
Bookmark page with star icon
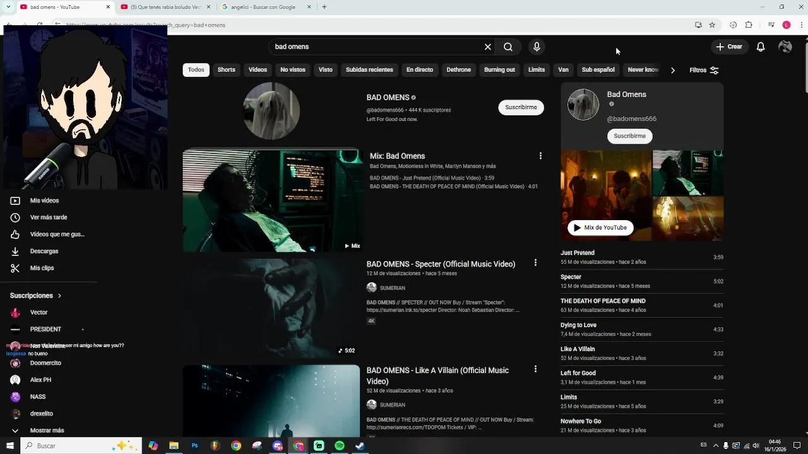point(712,25)
